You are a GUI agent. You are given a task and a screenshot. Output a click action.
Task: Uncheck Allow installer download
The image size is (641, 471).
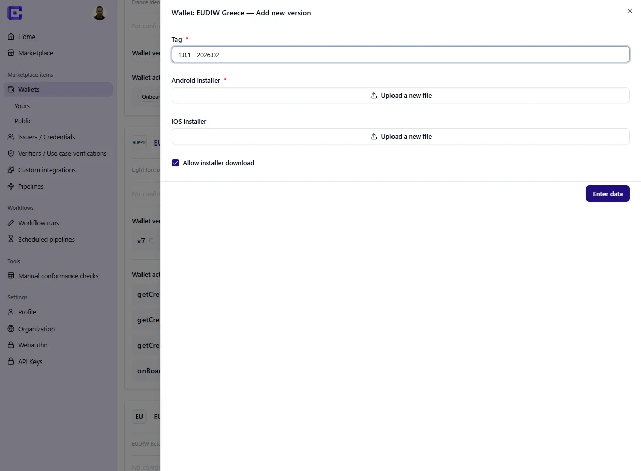175,163
